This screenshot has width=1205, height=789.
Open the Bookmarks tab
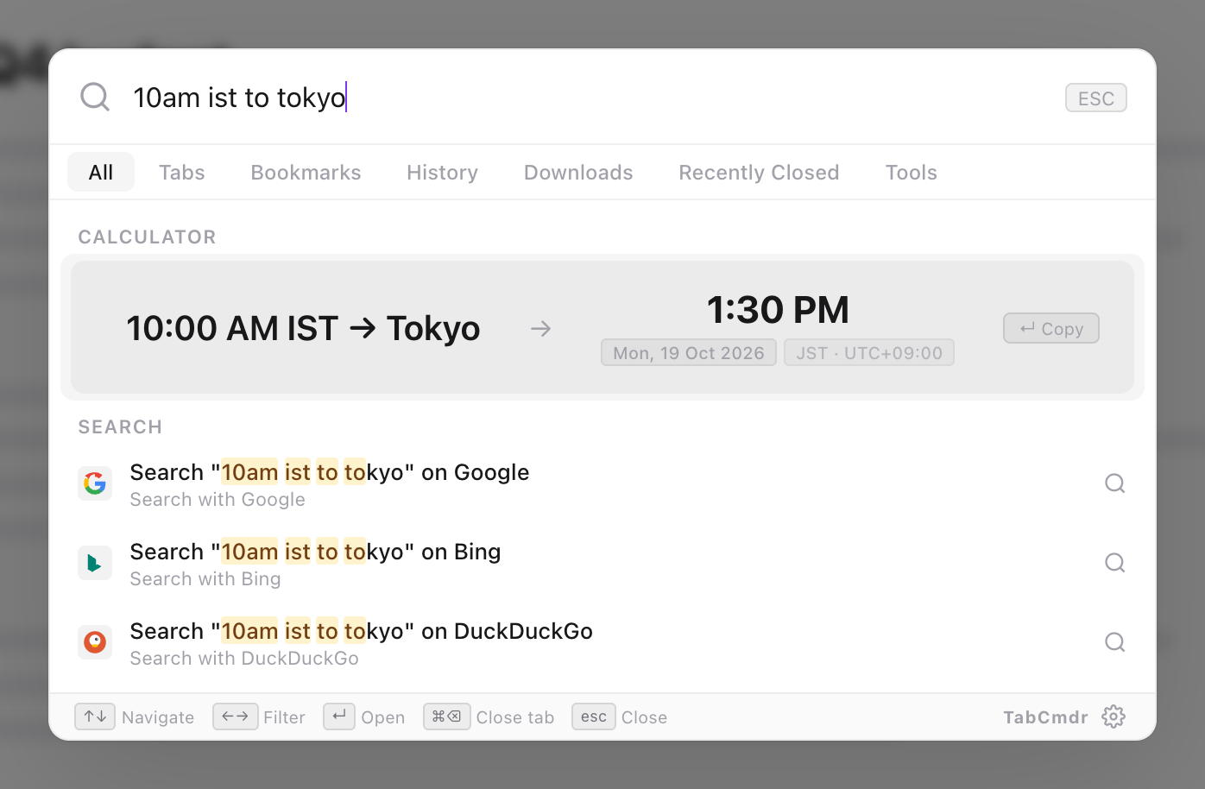coord(306,173)
